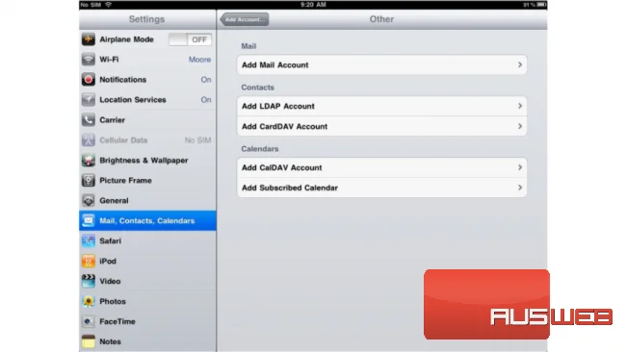Tap the Wi-Fi signal icon in status bar
Image resolution: width=626 pixels, height=352 pixels.
[x=108, y=5]
